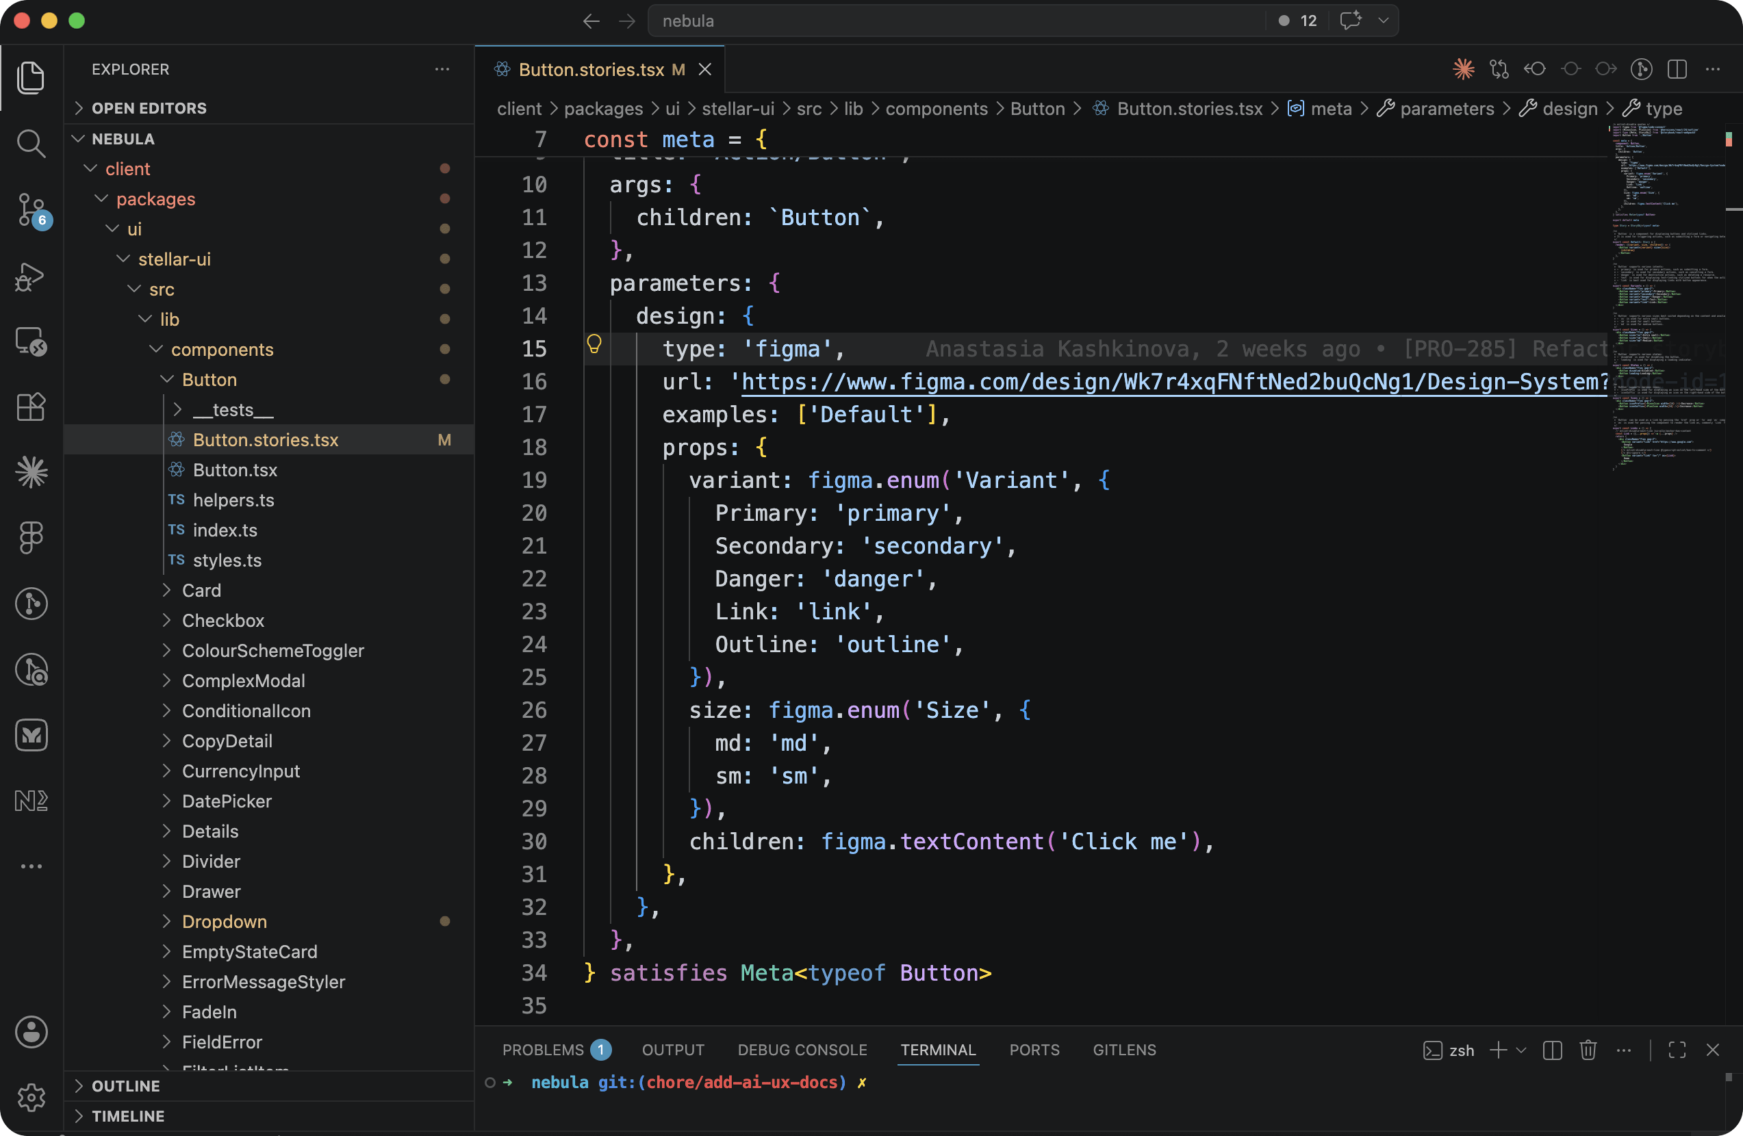
Task: Click the nebula command center search box
Action: pos(956,21)
